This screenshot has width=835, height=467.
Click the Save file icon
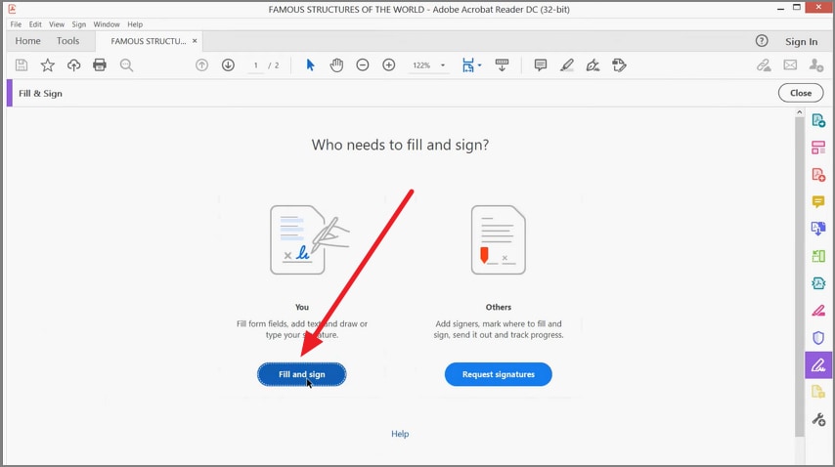click(x=22, y=64)
